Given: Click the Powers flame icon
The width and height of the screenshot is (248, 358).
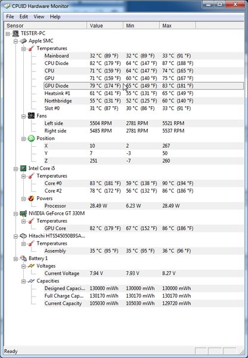Looking at the screenshot, I should point(31,199).
